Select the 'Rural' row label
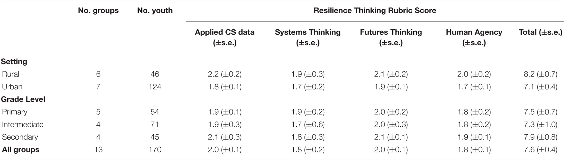The height and width of the screenshot is (160, 565). 11,74
